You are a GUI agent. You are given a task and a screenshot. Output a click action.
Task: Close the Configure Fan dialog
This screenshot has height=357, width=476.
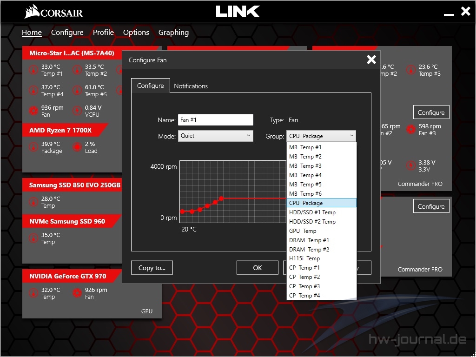coord(371,59)
